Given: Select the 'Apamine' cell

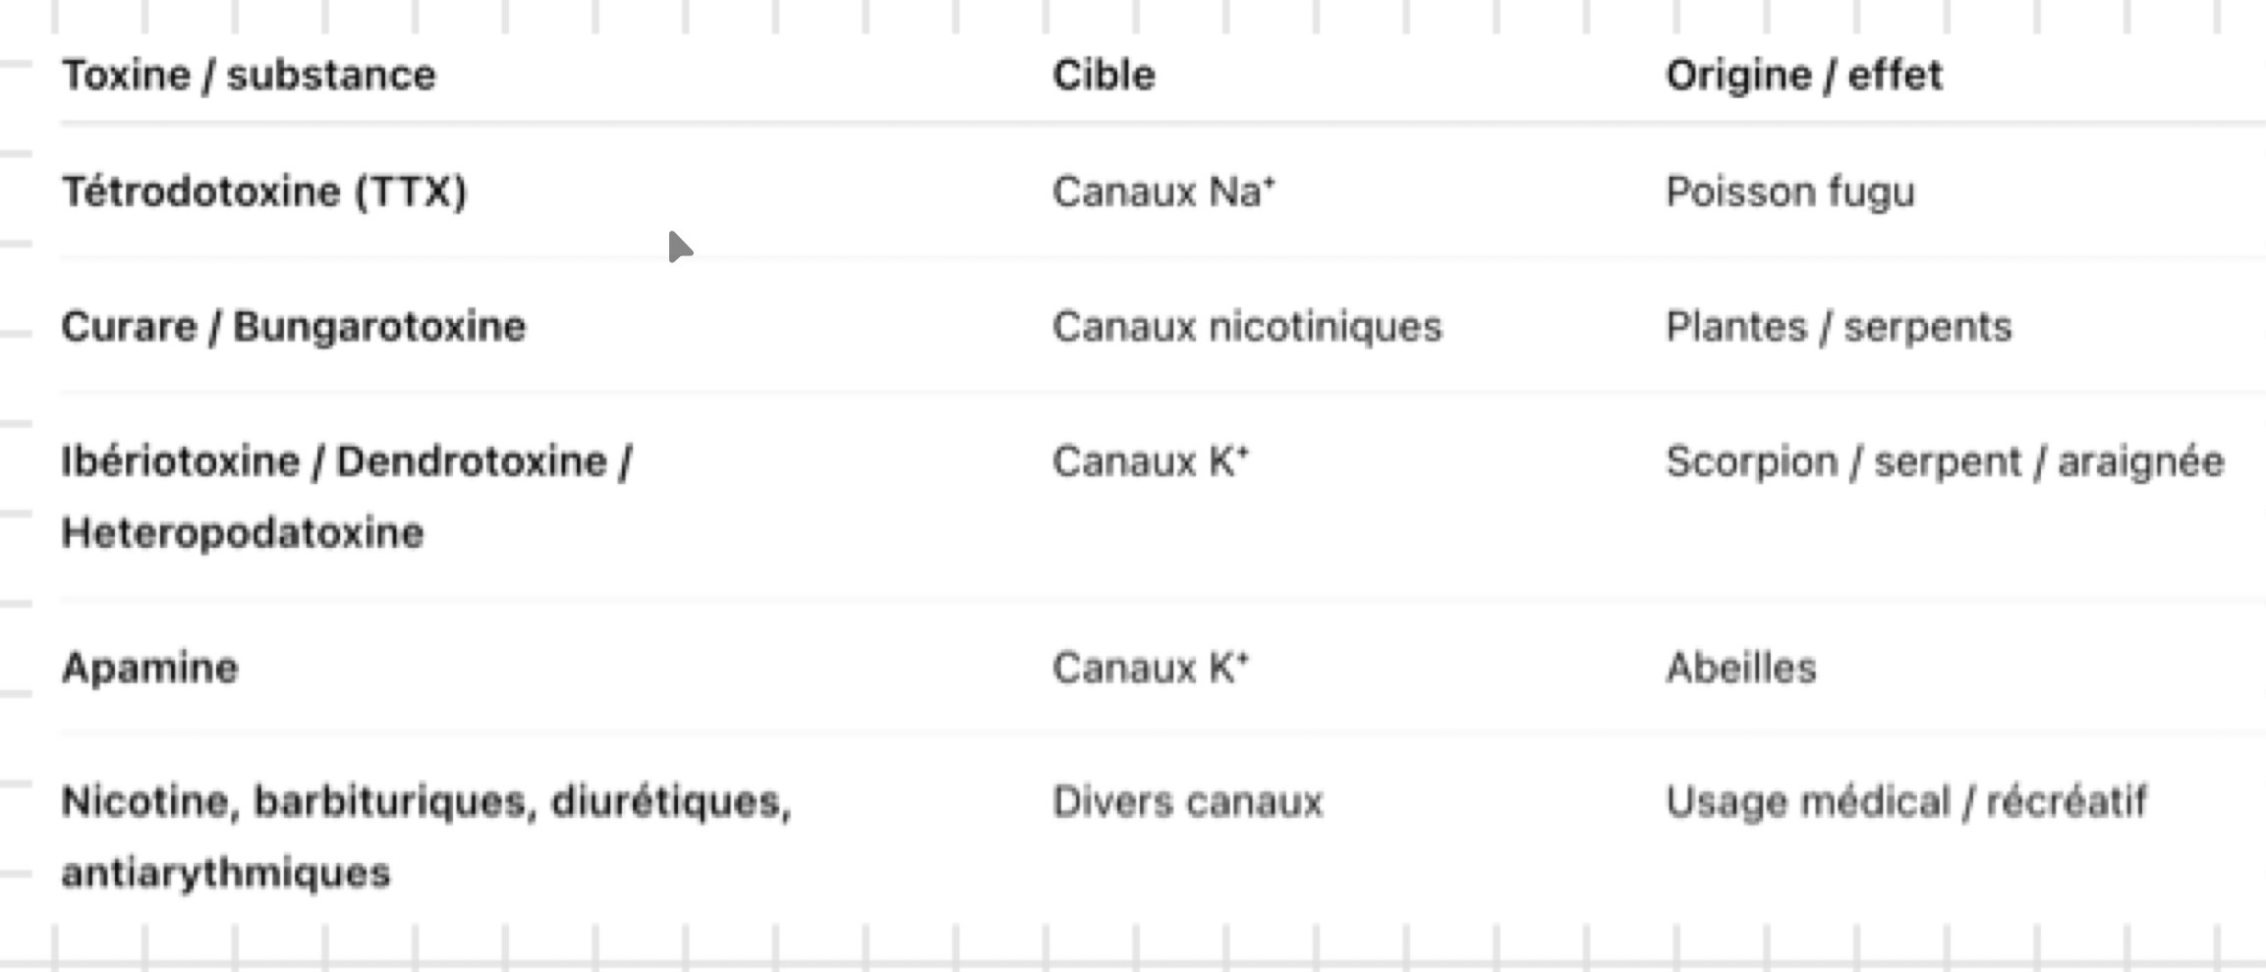Looking at the screenshot, I should click(149, 669).
